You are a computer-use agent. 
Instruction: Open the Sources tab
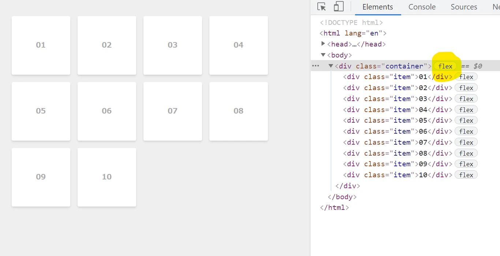pos(464,7)
